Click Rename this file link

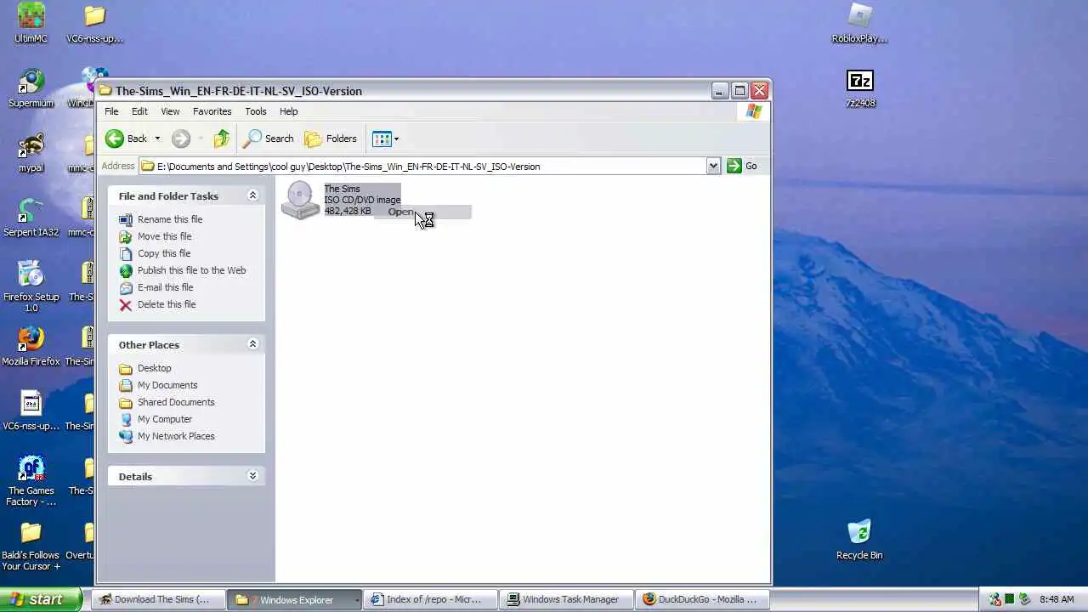tap(170, 219)
